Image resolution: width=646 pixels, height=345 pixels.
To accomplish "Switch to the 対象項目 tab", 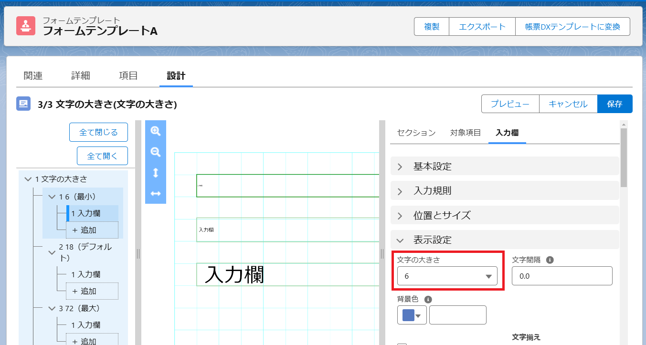I will (x=465, y=133).
